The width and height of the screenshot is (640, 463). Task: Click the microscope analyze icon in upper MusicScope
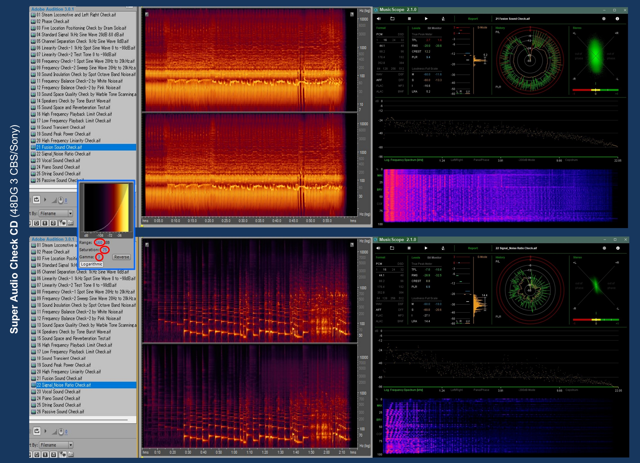pos(443,19)
